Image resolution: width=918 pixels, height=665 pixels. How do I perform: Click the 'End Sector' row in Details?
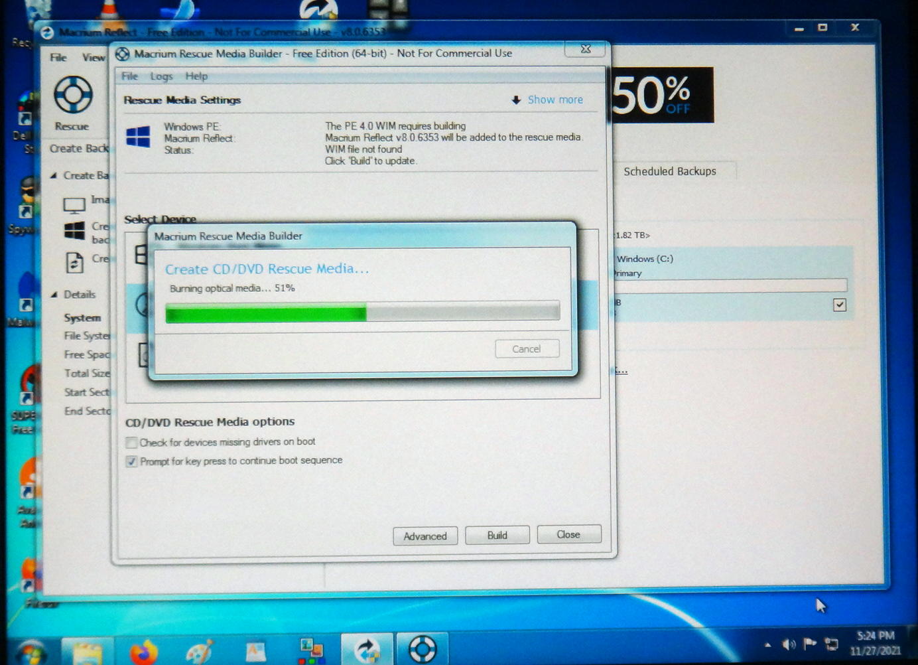pos(87,411)
